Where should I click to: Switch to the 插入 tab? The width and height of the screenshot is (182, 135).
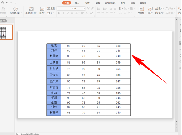click(x=77, y=3)
